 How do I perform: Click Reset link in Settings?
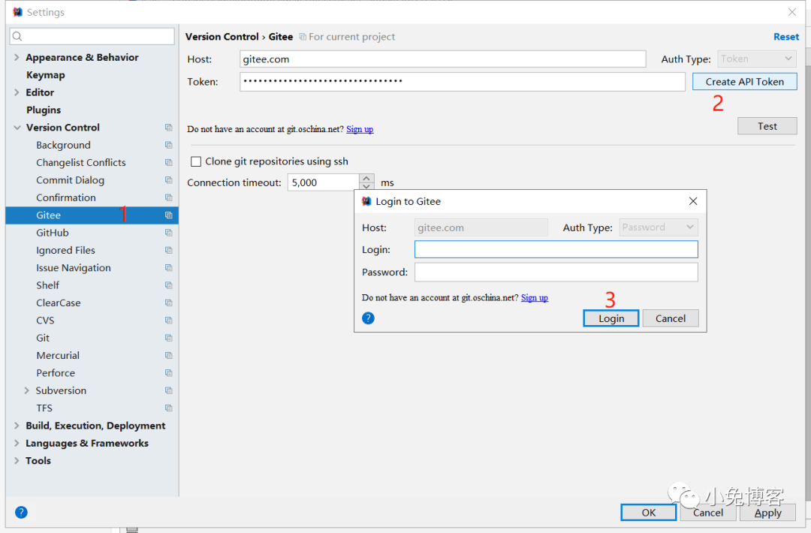point(786,37)
